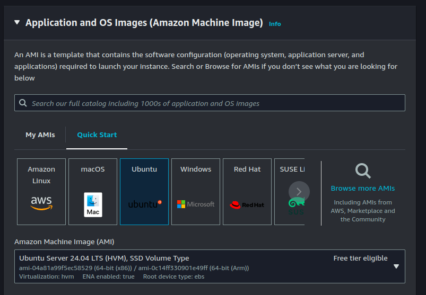Viewport: 426px width, 295px height.
Task: Click the Amazon Machine Image (AMI) field label
Action: point(64,242)
